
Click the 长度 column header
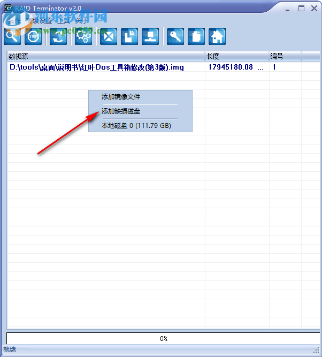pyautogui.click(x=237, y=56)
